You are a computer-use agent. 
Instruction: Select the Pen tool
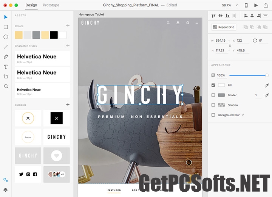pyautogui.click(x=6, y=57)
